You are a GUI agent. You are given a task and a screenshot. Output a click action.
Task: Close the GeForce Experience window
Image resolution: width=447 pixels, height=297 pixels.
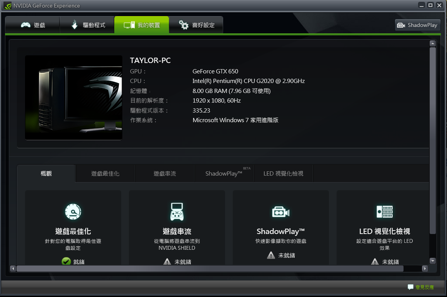tap(439, 5)
